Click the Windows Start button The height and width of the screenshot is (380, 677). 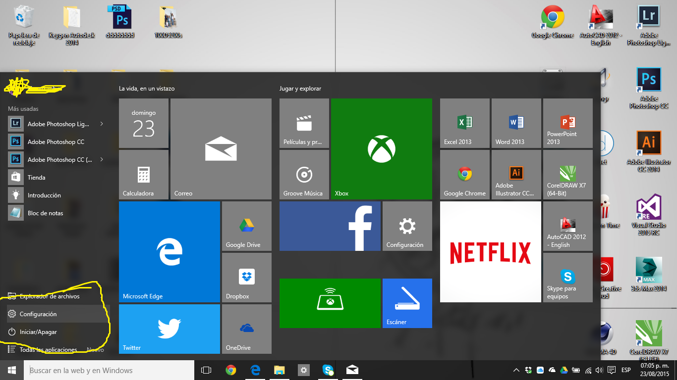(12, 370)
